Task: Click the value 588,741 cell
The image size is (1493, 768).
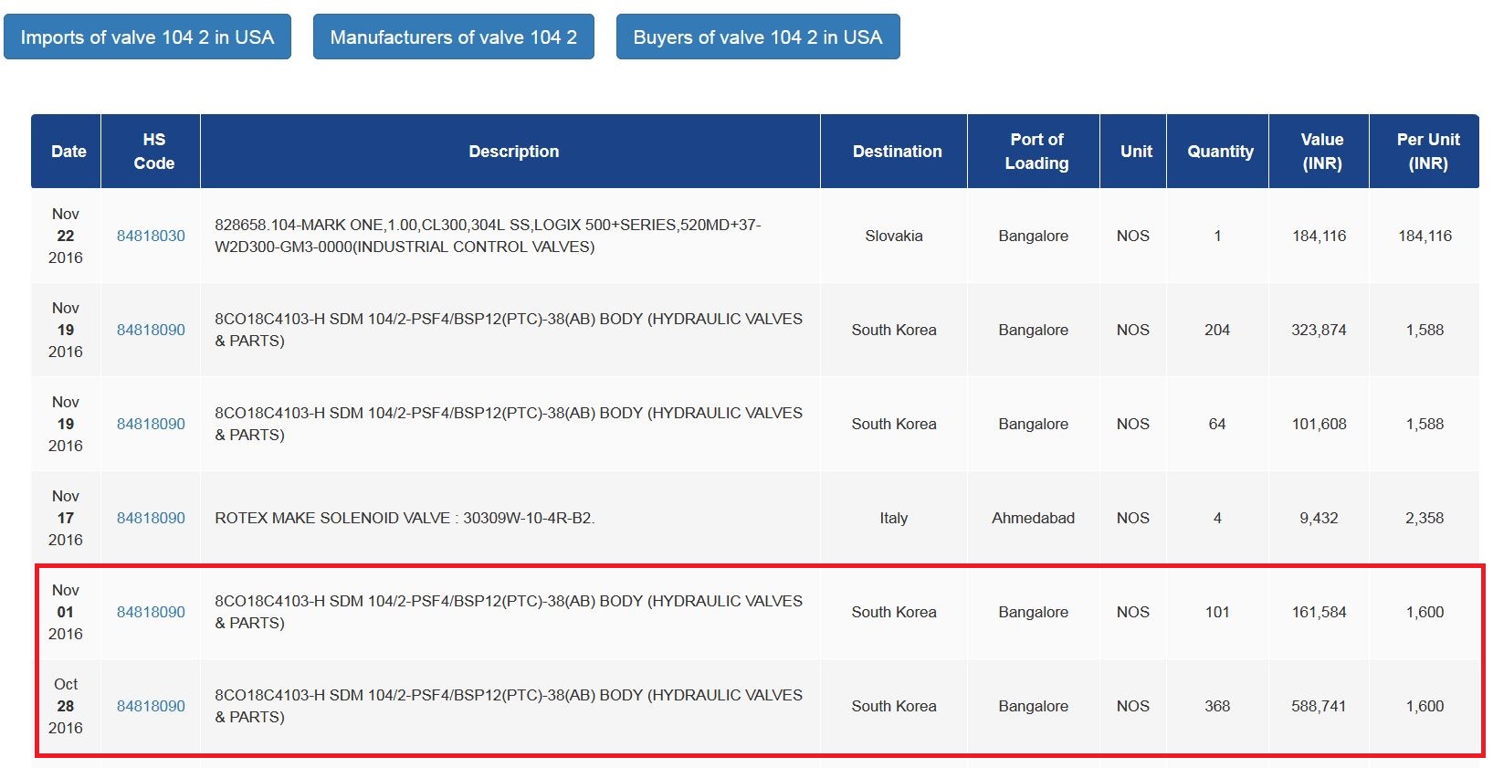Action: (1319, 706)
